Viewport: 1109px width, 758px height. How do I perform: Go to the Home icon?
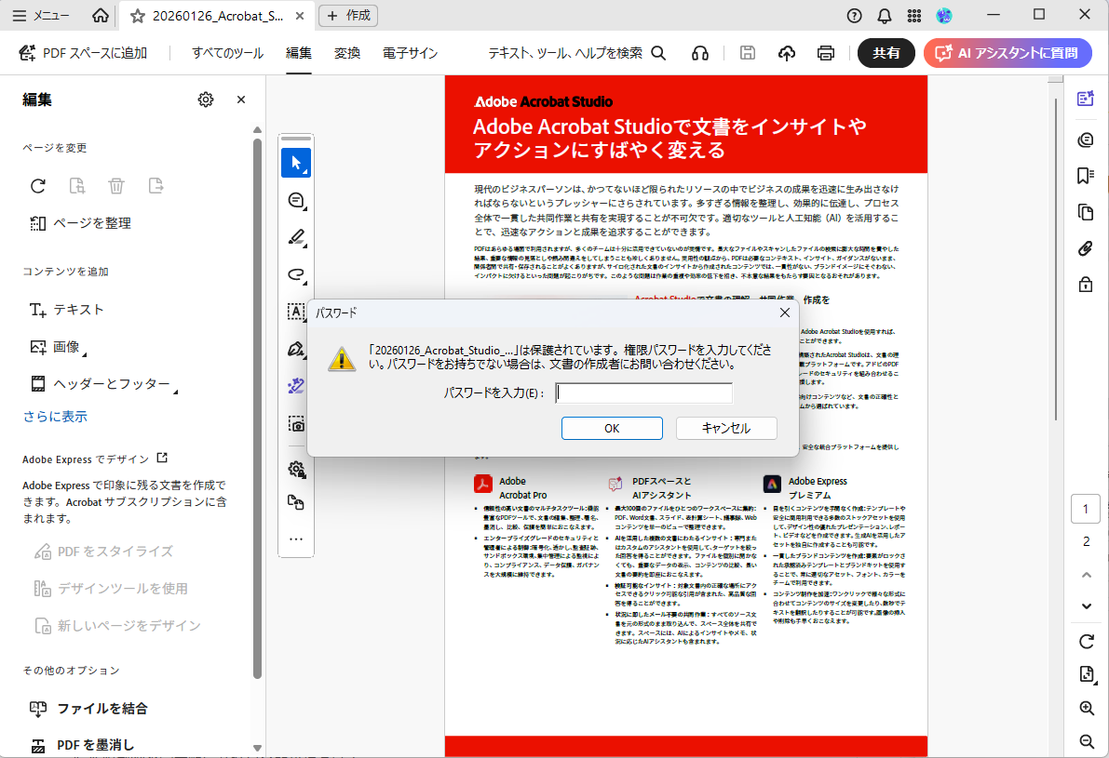point(101,16)
